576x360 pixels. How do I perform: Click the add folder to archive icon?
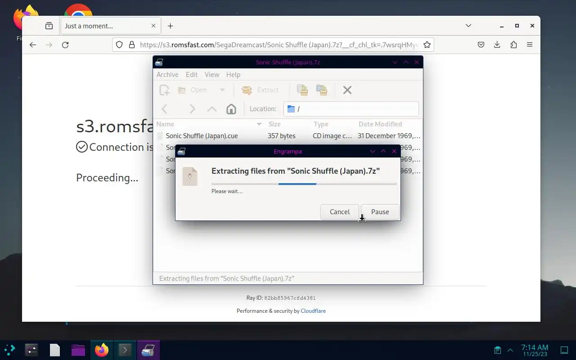[x=322, y=90]
